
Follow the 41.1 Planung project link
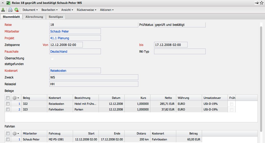tap(60, 38)
